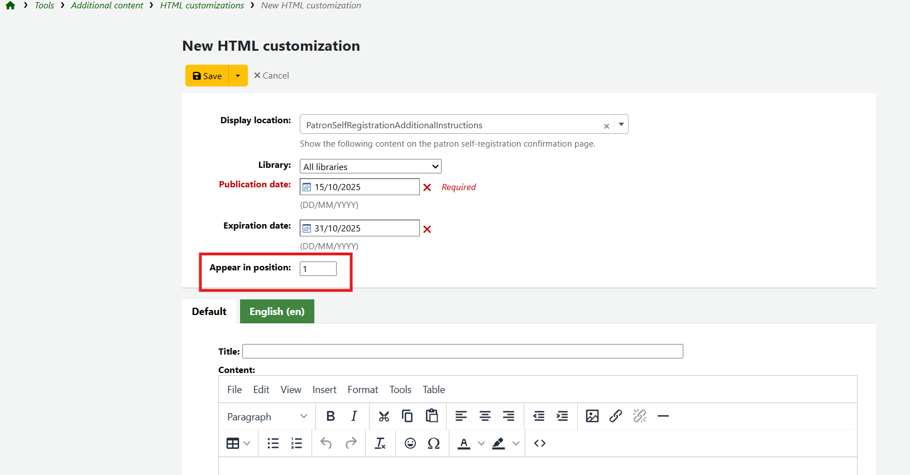Viewport: 910px width, 475px height.
Task: Click the Title input field
Action: [x=462, y=351]
